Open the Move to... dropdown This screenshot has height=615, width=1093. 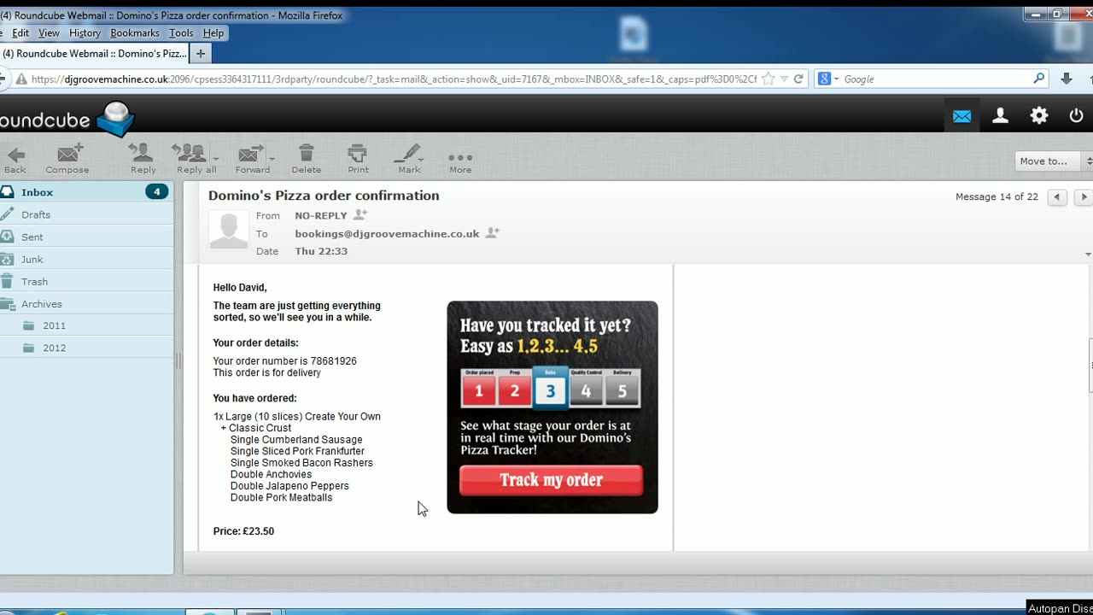pos(1054,161)
